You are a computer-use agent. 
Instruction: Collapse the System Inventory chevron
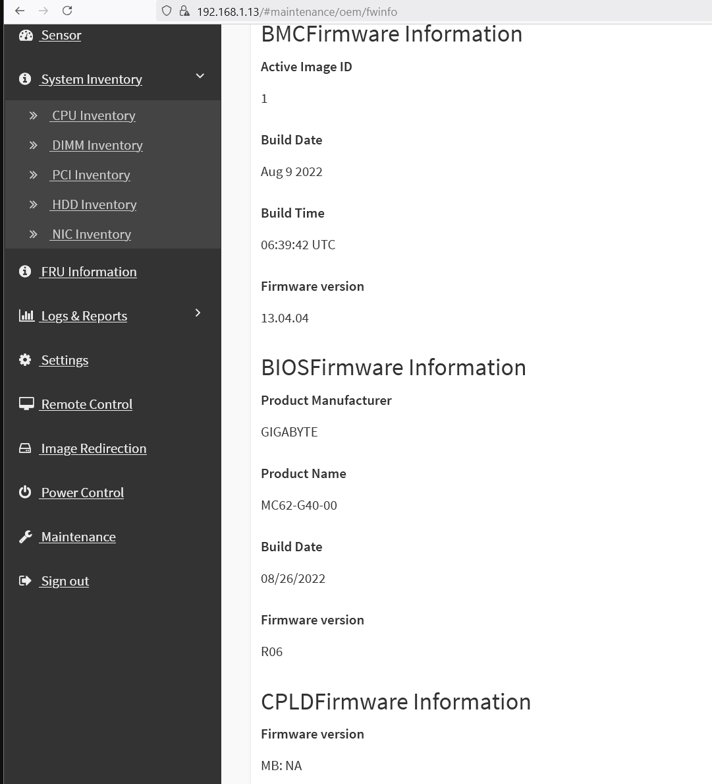tap(200, 76)
